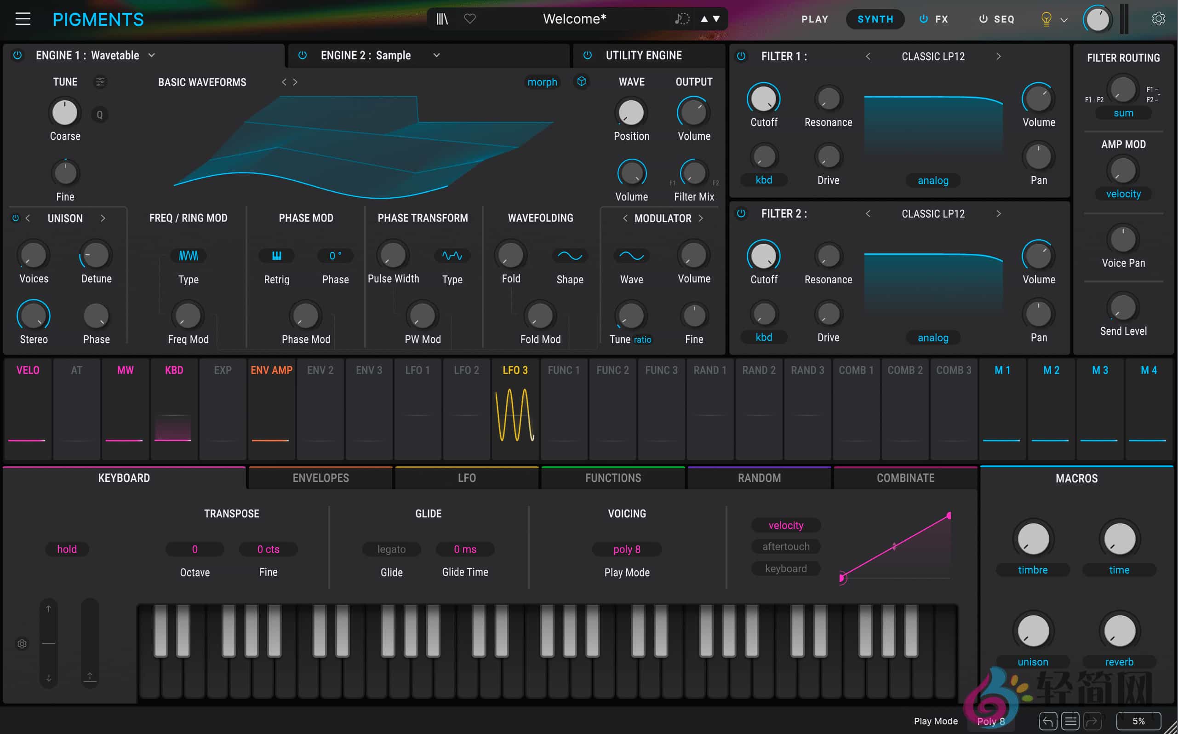Open the global settings gear

point(1158,19)
